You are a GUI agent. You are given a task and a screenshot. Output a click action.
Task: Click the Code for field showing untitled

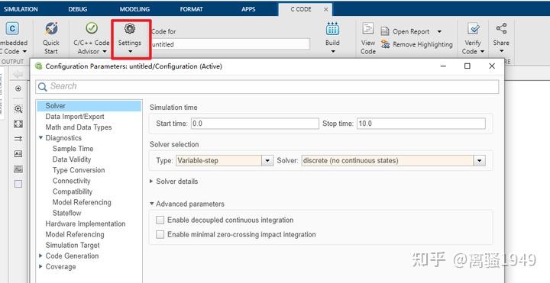pyautogui.click(x=231, y=44)
